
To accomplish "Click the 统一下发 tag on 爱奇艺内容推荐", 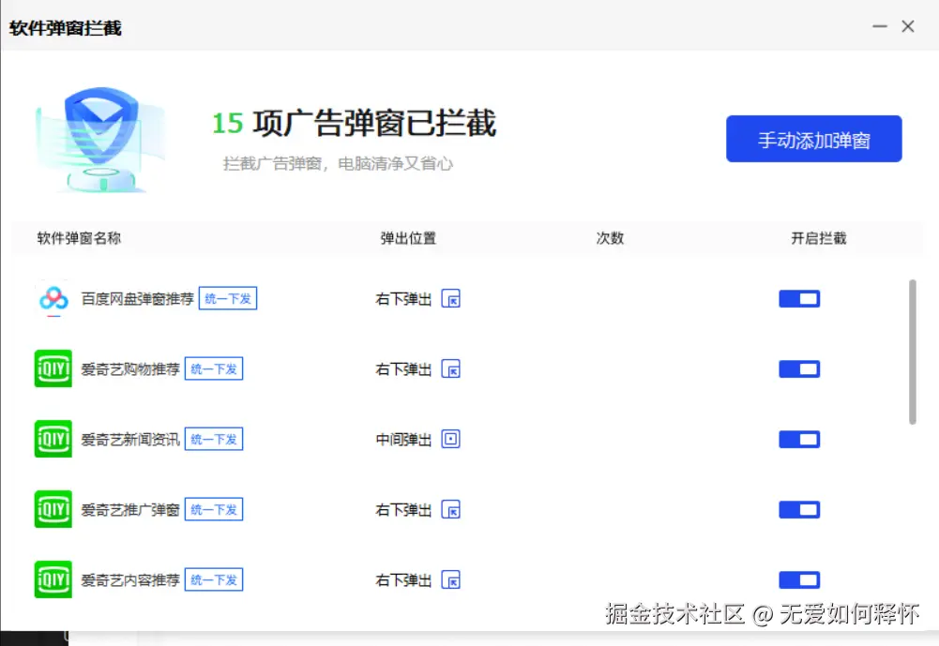I will pyautogui.click(x=214, y=579).
